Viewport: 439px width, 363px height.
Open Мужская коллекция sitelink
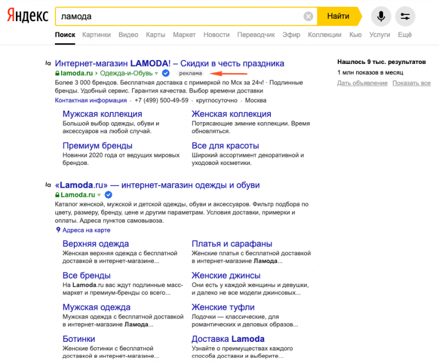click(102, 114)
